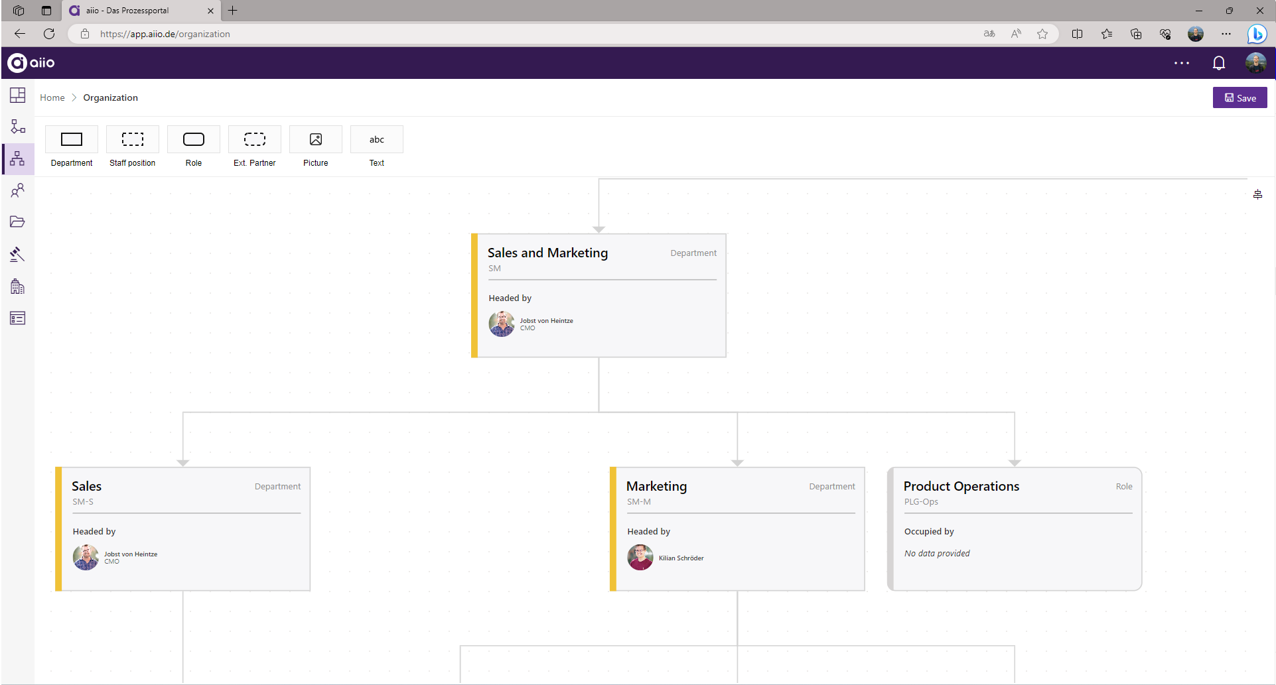1276x685 pixels.
Task: Open the process map icon in sidebar
Action: point(17,127)
